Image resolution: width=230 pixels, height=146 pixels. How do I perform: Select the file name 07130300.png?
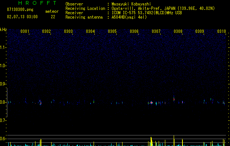tap(20, 10)
